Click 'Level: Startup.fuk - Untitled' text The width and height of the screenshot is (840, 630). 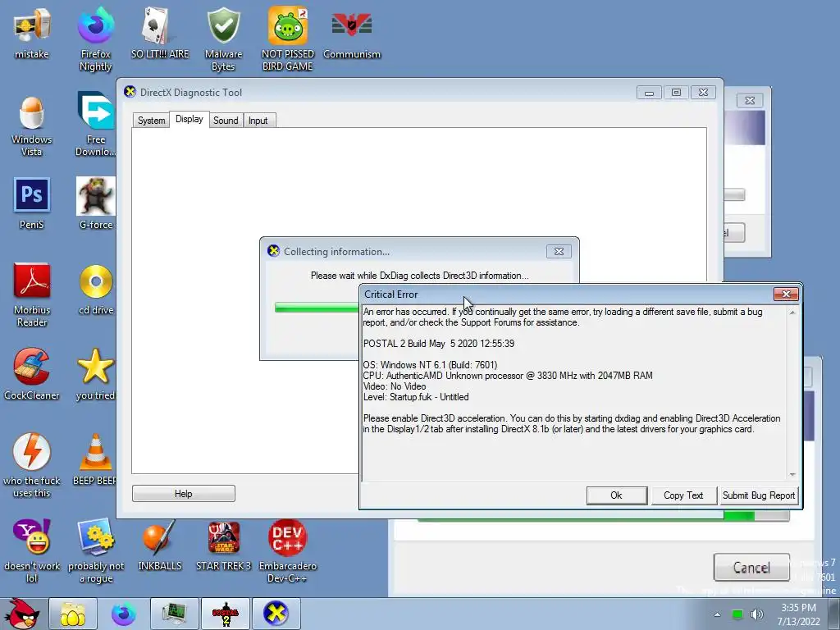[416, 397]
